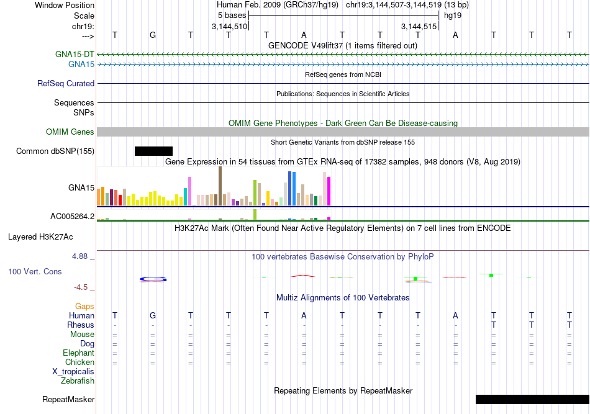Click Human Feb. 2009 (GRCh37/hg19) assembly text
Image resolution: width=590 pixels, height=414 pixels.
[x=278, y=5]
